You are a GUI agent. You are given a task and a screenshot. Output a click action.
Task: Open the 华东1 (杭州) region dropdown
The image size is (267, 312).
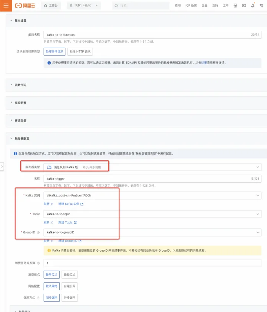(x=84, y=6)
